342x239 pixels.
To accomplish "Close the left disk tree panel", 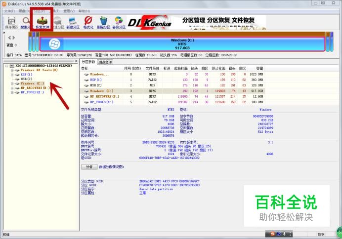I will coord(76,61).
